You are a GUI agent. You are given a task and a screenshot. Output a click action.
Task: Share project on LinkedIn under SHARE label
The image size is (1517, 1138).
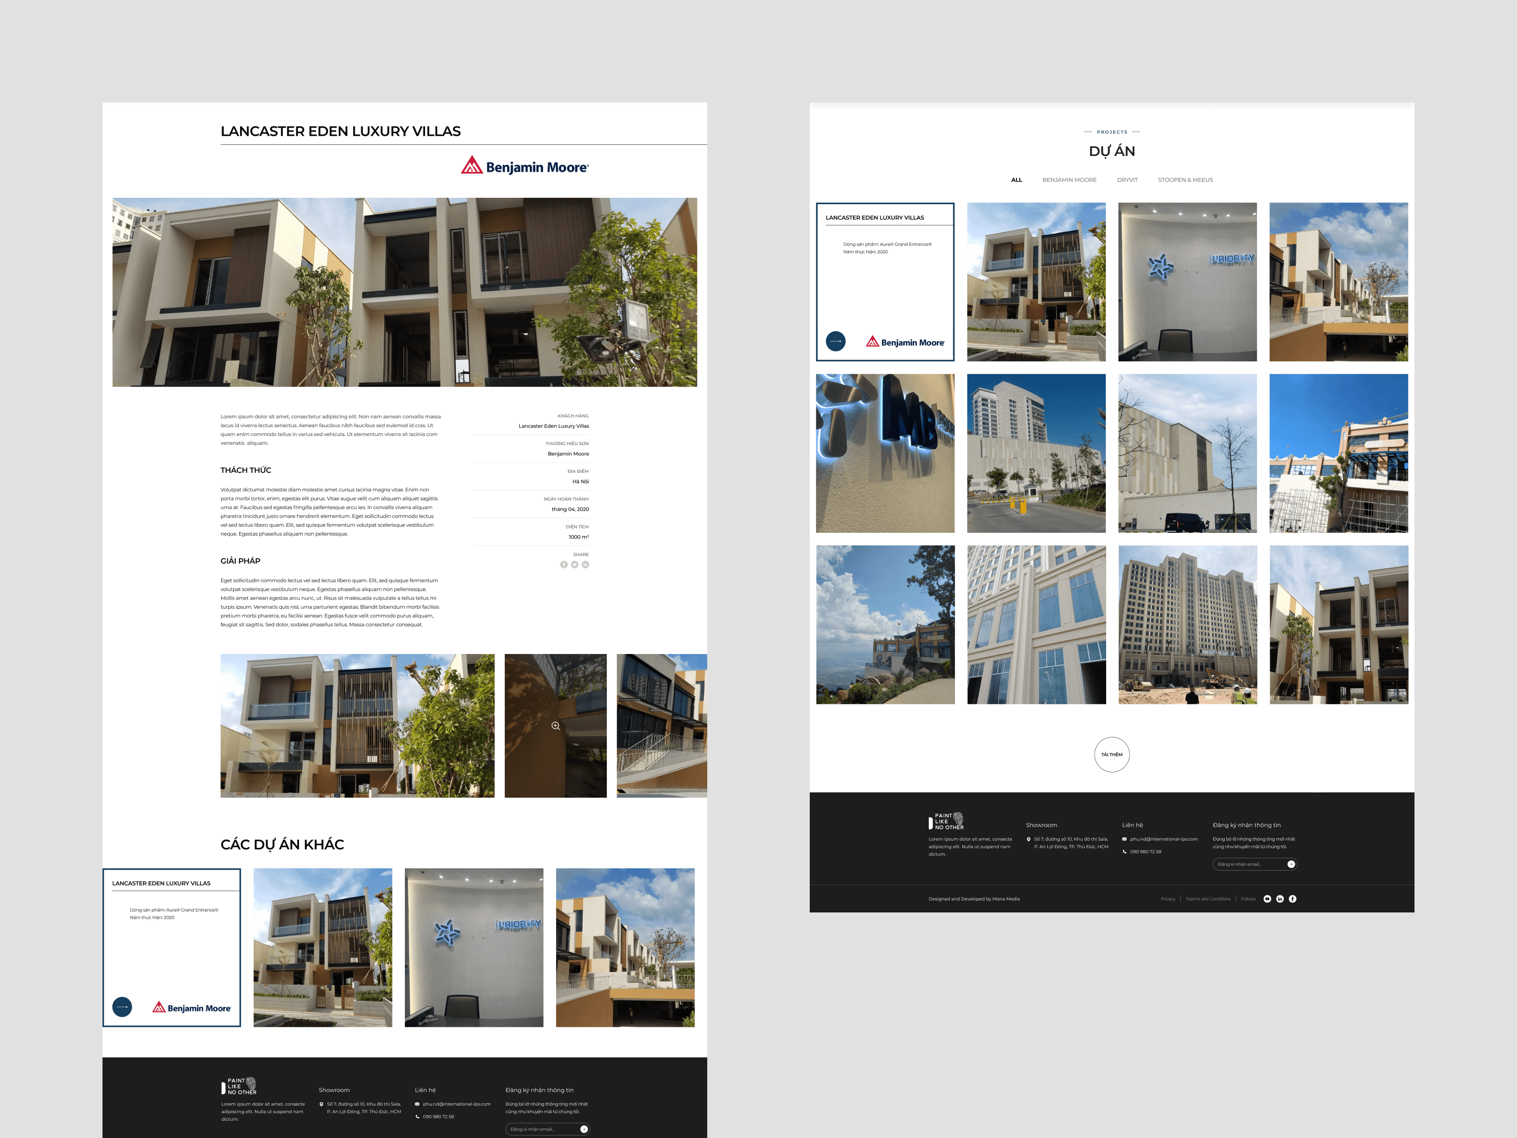tap(585, 565)
